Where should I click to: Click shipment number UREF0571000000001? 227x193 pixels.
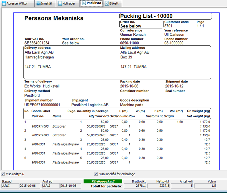tap(42, 105)
